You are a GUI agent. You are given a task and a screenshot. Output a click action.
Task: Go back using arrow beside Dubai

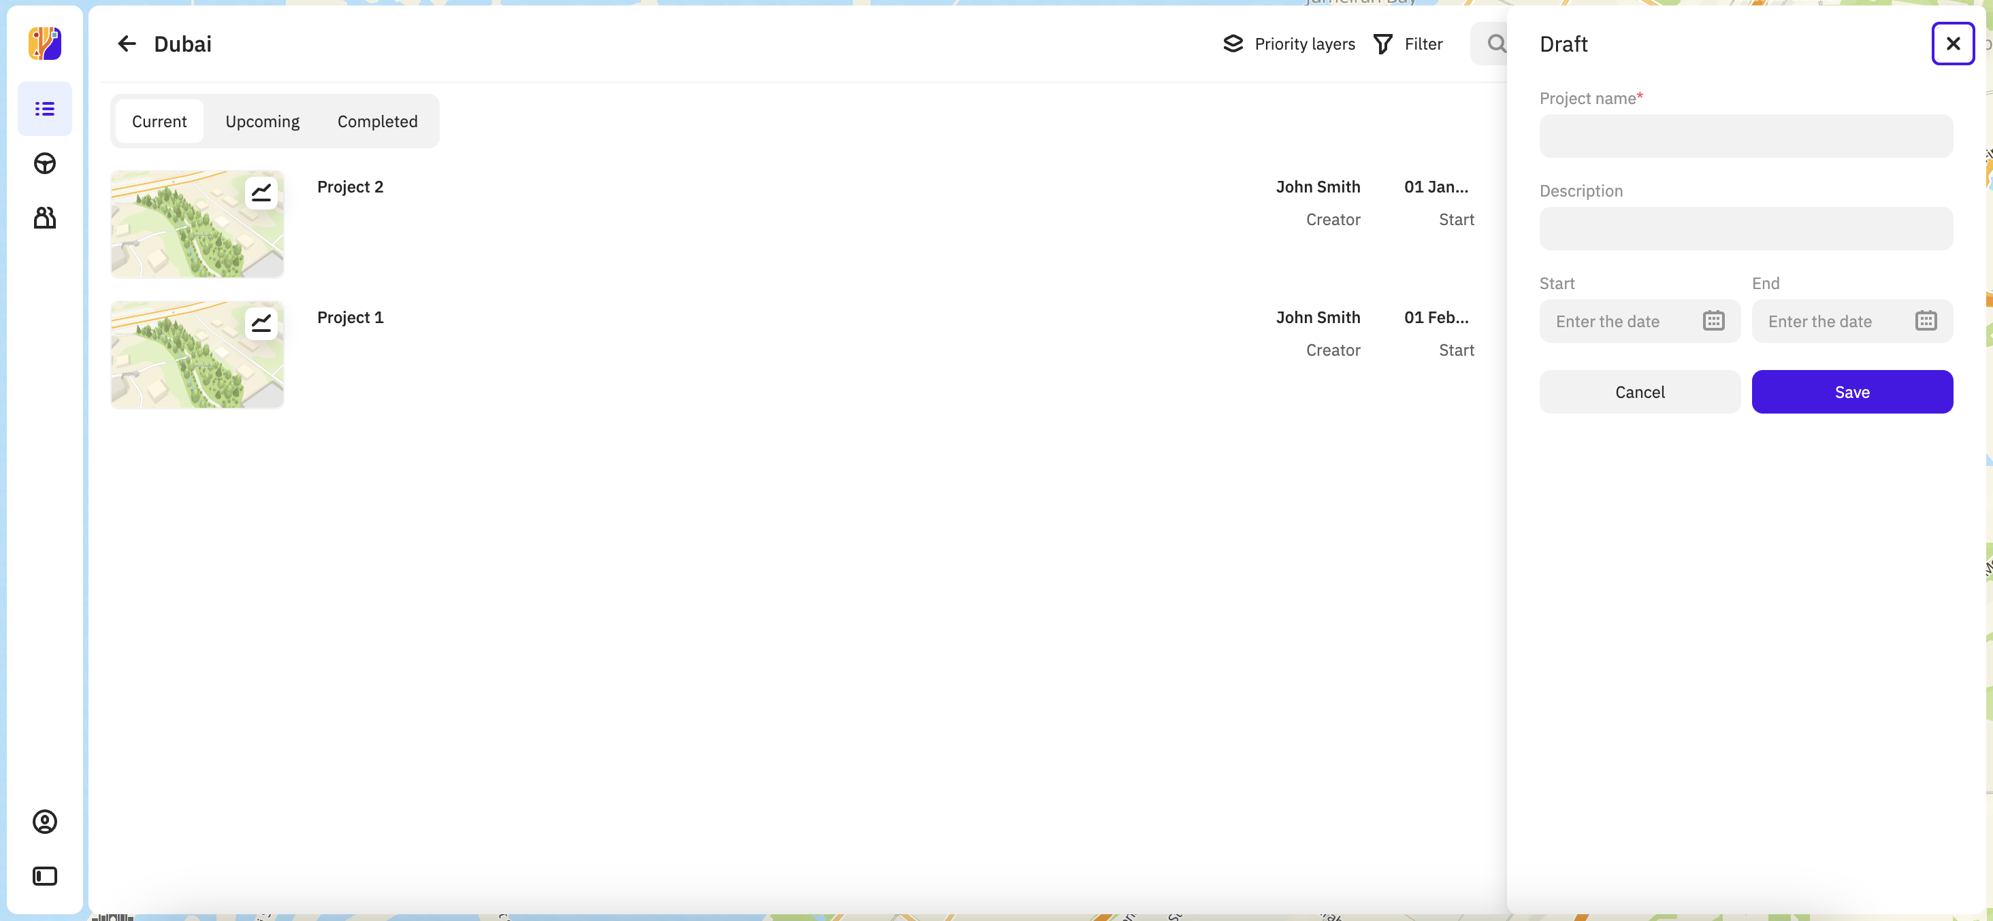(127, 44)
